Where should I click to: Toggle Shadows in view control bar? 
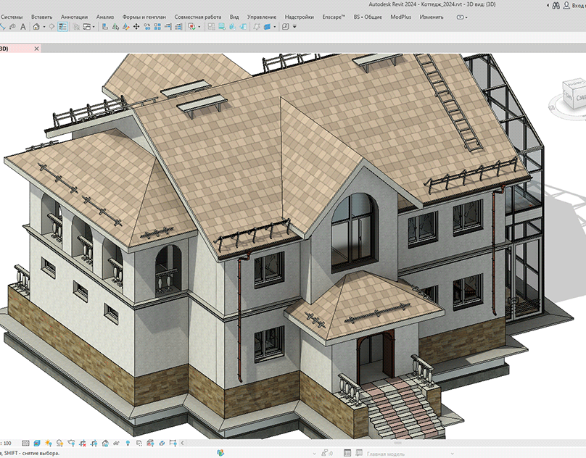[59, 443]
